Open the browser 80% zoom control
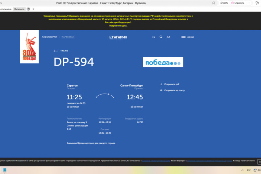Viewport: 261px width, 174px height. [224, 3]
